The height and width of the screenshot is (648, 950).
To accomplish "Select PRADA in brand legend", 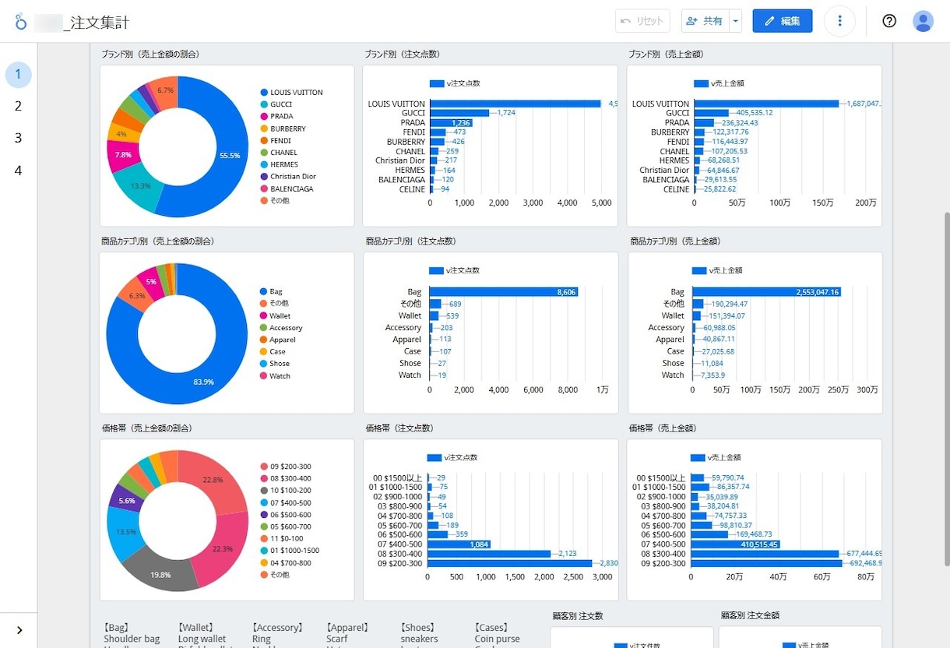I will click(x=281, y=117).
